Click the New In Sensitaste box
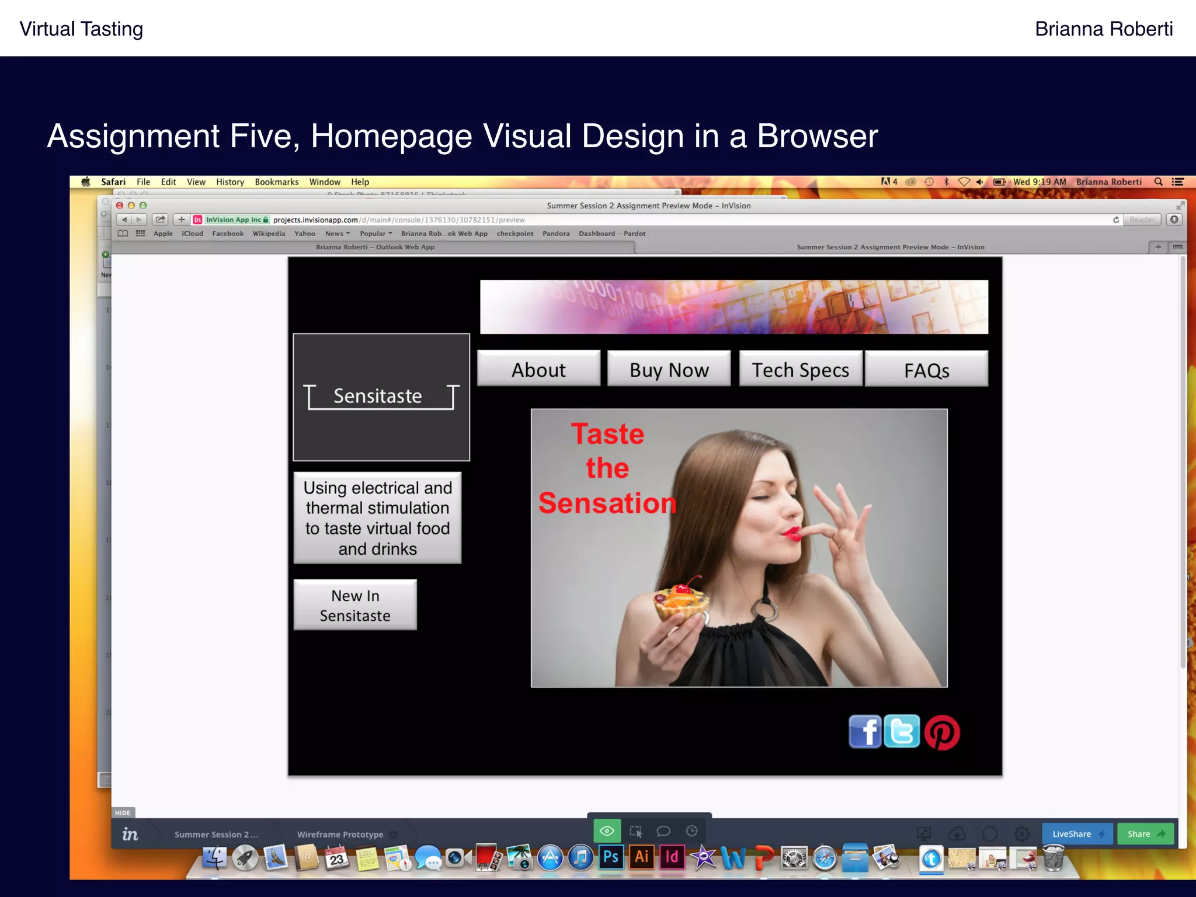The width and height of the screenshot is (1196, 897). (x=355, y=605)
